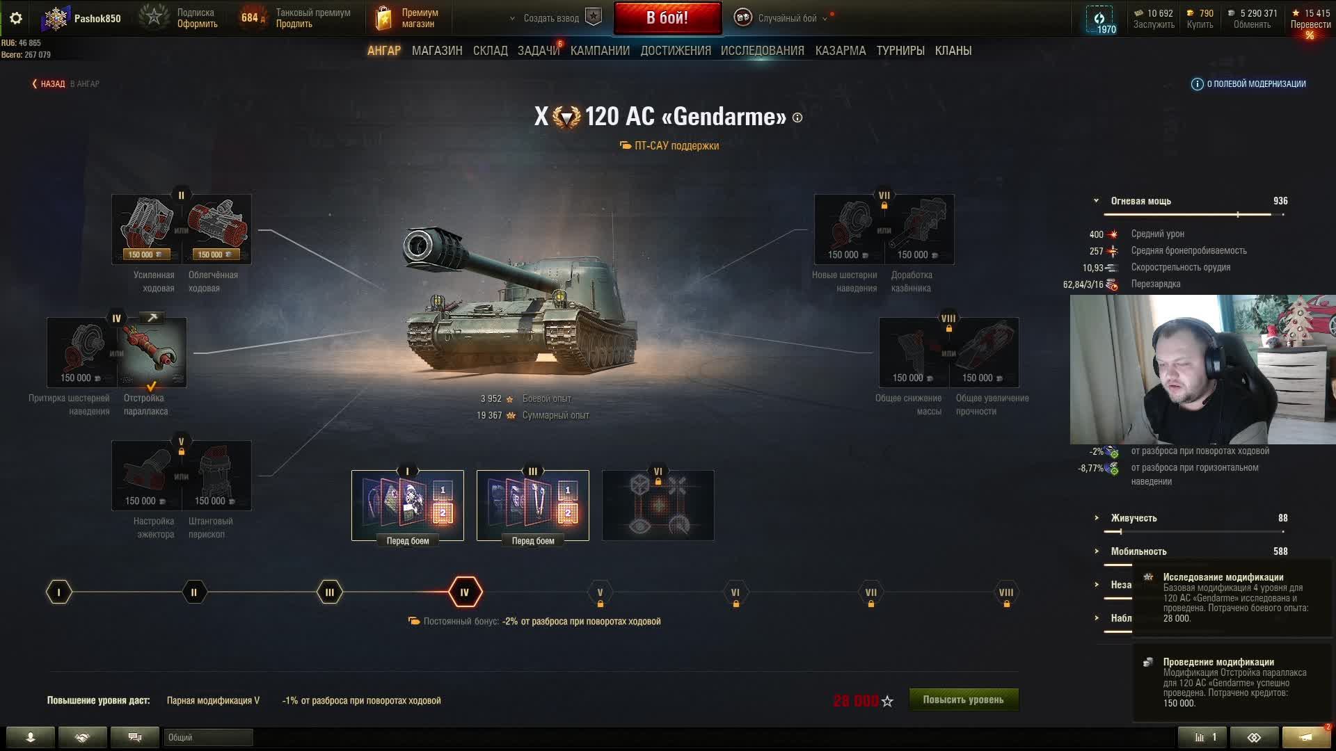Click the info icon beside 120 AC Gendarme
The width and height of the screenshot is (1336, 751).
797,118
